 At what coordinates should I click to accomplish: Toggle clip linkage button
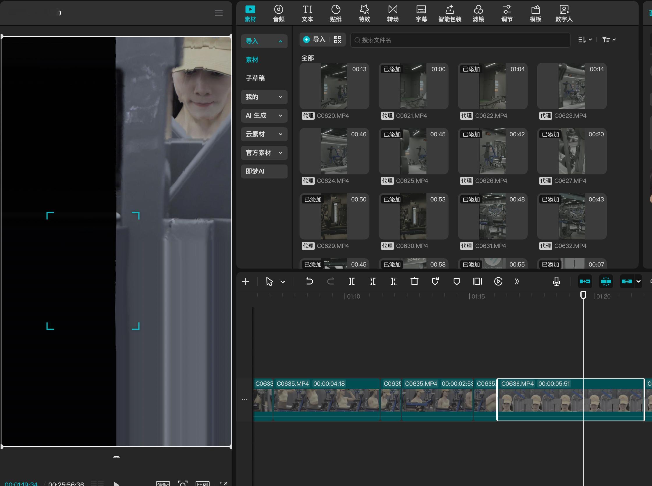point(627,282)
